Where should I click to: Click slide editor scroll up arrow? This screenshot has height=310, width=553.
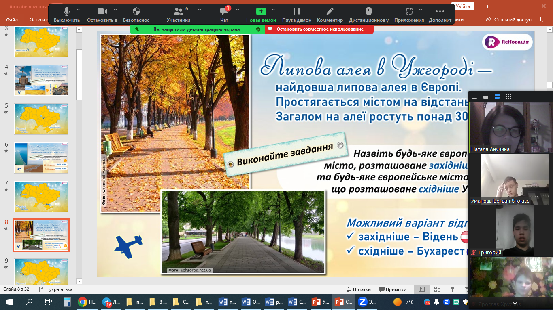pos(549,29)
